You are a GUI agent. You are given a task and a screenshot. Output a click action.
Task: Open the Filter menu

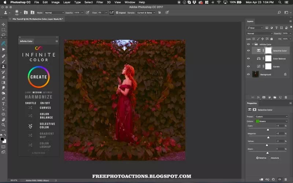click(100, 2)
